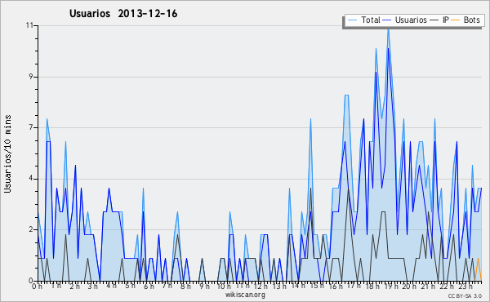
Task: Click the CC BY-SA 3.0 license text
Action: click(x=465, y=295)
